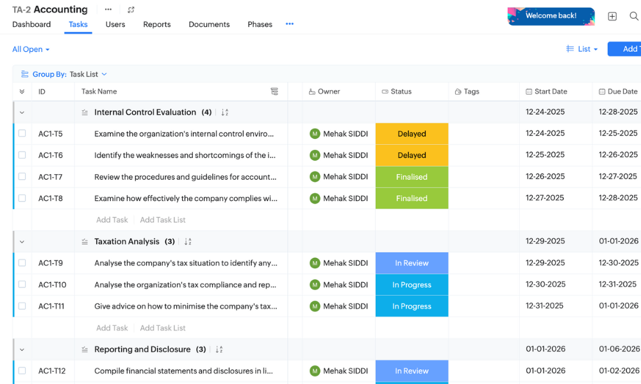The width and height of the screenshot is (641, 384).
Task: Click the column customization icon in Task Name header
Action: coord(274,92)
